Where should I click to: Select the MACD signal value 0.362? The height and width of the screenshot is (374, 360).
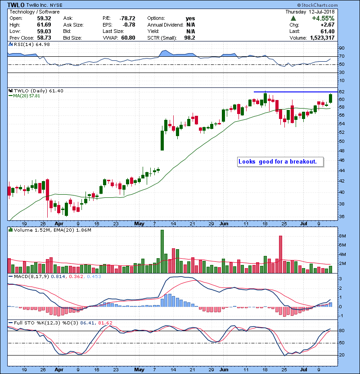pos(76,277)
